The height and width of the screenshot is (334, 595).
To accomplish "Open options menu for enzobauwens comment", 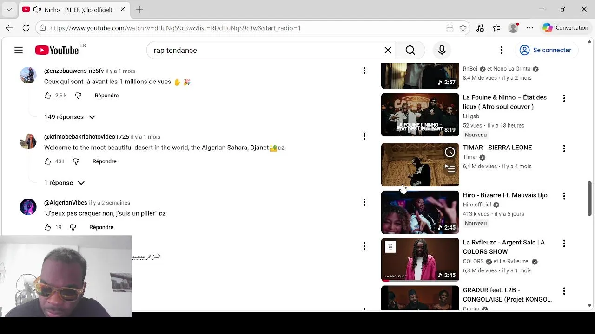I will pyautogui.click(x=364, y=71).
